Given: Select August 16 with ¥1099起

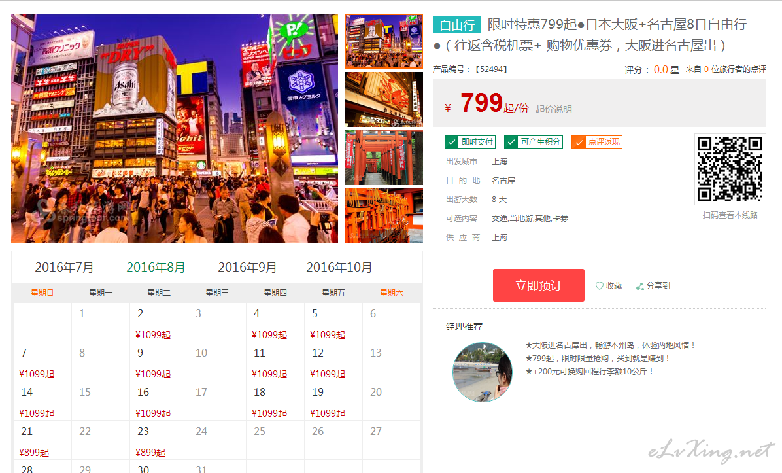Looking at the screenshot, I should 159,401.
